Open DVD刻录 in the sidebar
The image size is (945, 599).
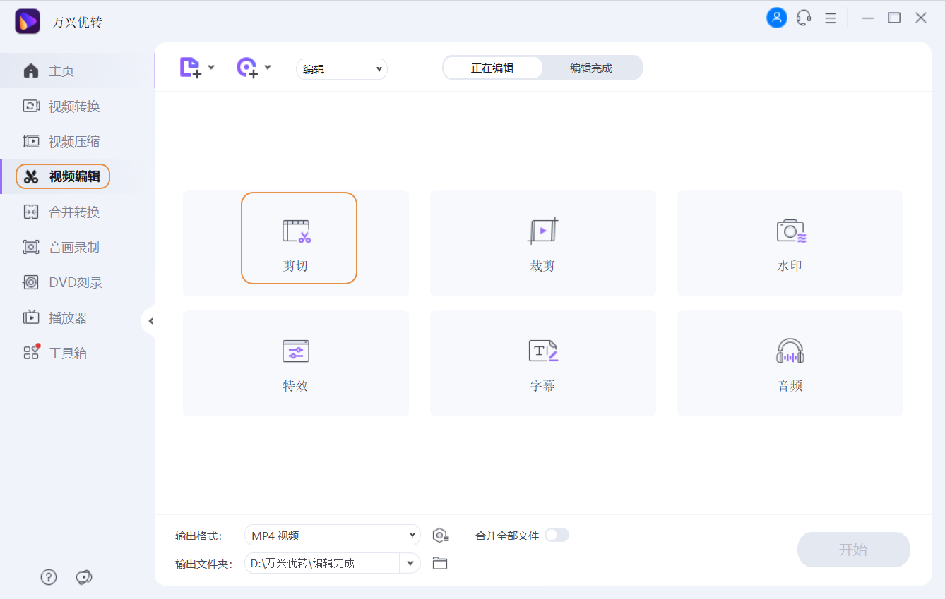(x=77, y=283)
